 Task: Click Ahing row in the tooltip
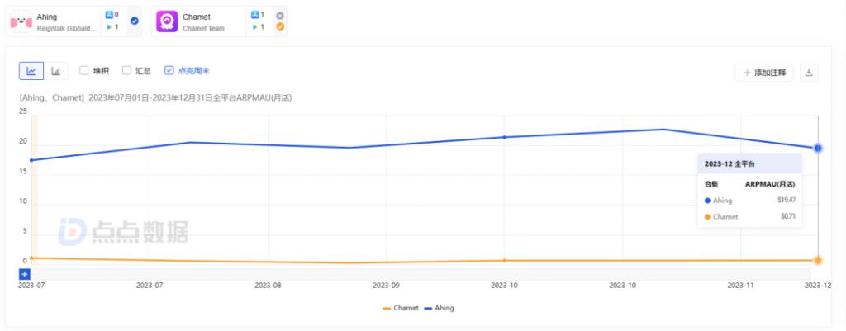click(750, 200)
